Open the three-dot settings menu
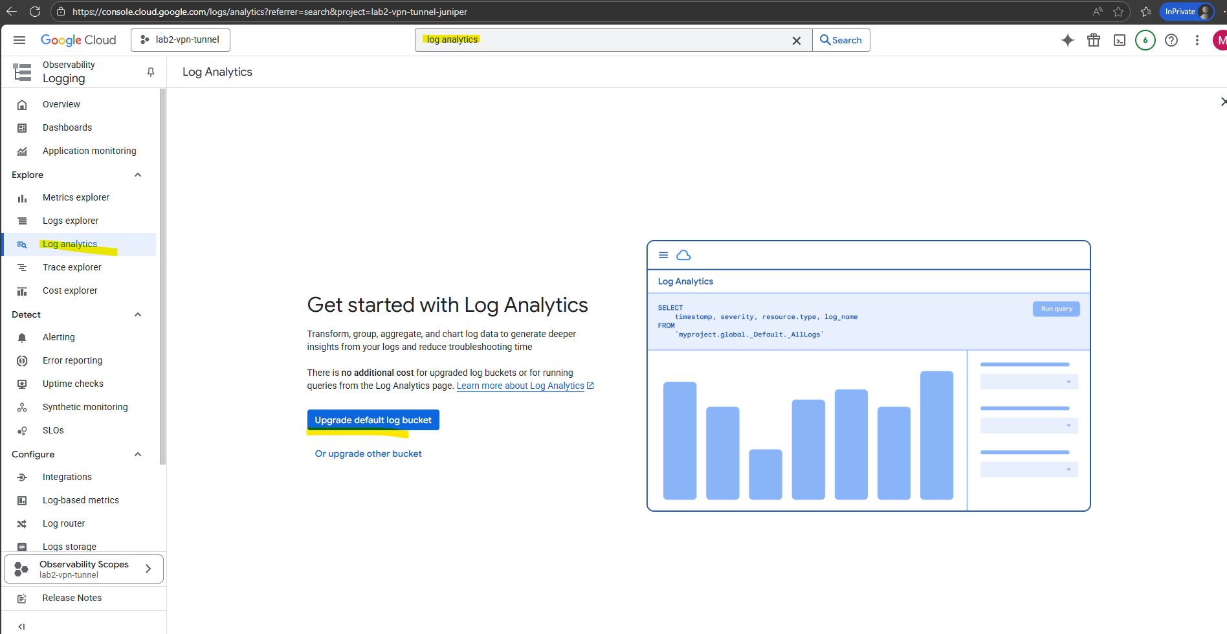The image size is (1227, 634). pyautogui.click(x=1197, y=40)
